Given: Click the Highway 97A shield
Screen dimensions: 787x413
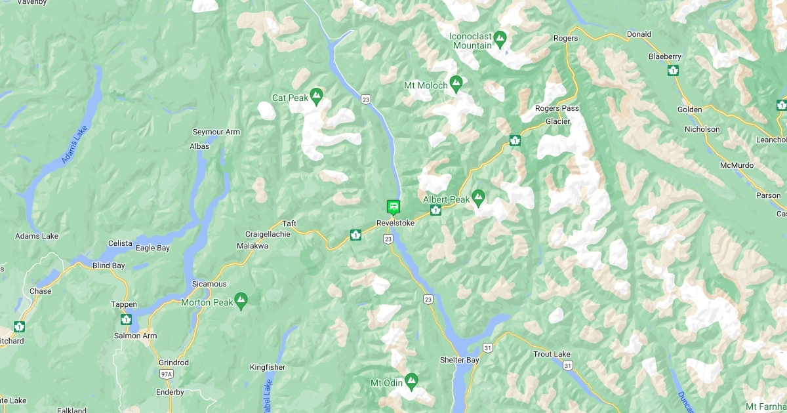Looking at the screenshot, I should pyautogui.click(x=167, y=374).
